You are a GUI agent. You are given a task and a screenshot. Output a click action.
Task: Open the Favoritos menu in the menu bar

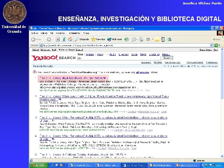pos(61,33)
